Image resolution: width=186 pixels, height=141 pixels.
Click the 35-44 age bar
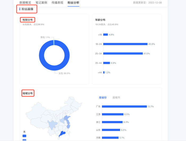(x=106, y=63)
